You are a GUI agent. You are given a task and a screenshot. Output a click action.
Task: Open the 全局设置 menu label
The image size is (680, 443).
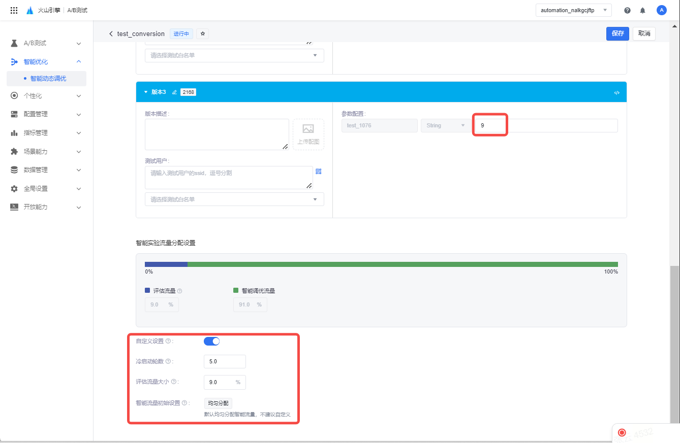36,189
